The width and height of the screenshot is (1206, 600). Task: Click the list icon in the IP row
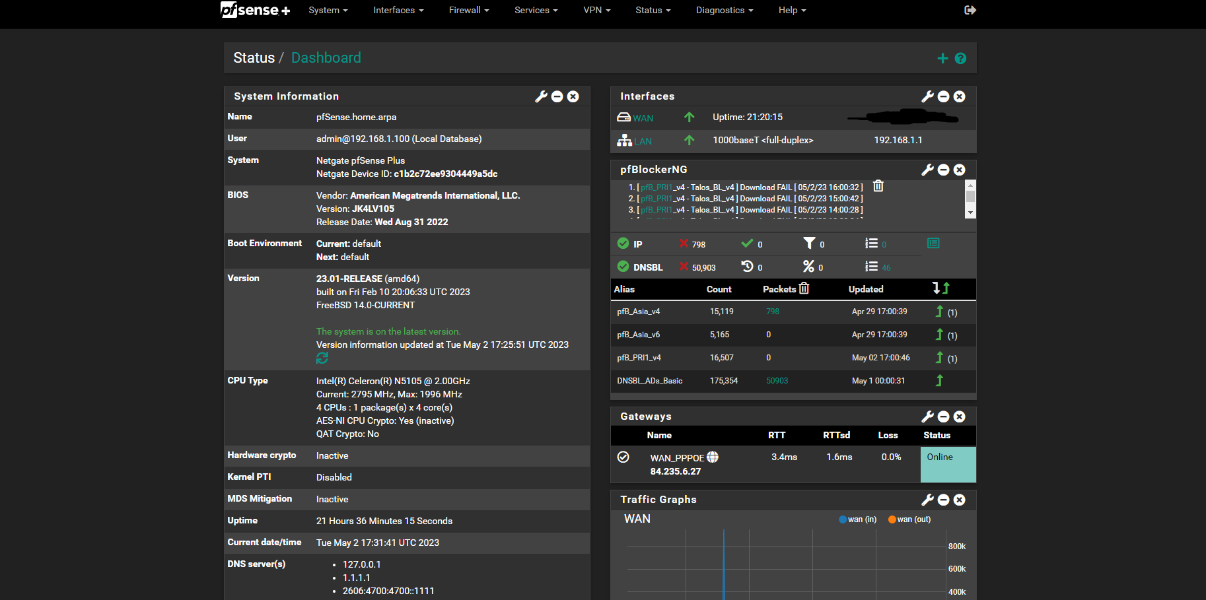click(872, 244)
